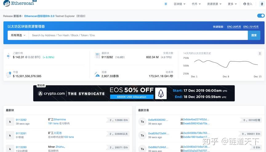Expand the 代币 menu
The width and height of the screenshot is (266, 152).
point(196,4)
